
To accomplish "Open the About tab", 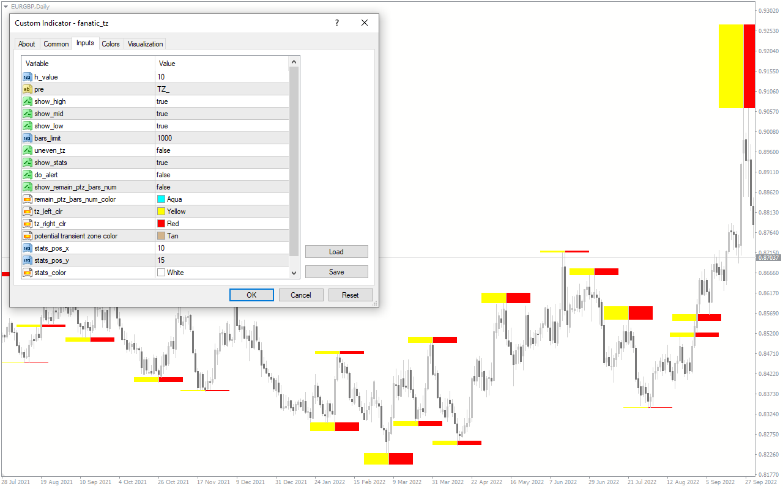I will click(27, 44).
